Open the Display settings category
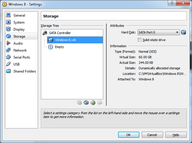This screenshot has height=143, width=192. [19, 29]
